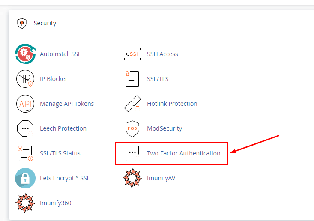
Task: Click the ModSecurity shield icon
Action: [x=132, y=129]
